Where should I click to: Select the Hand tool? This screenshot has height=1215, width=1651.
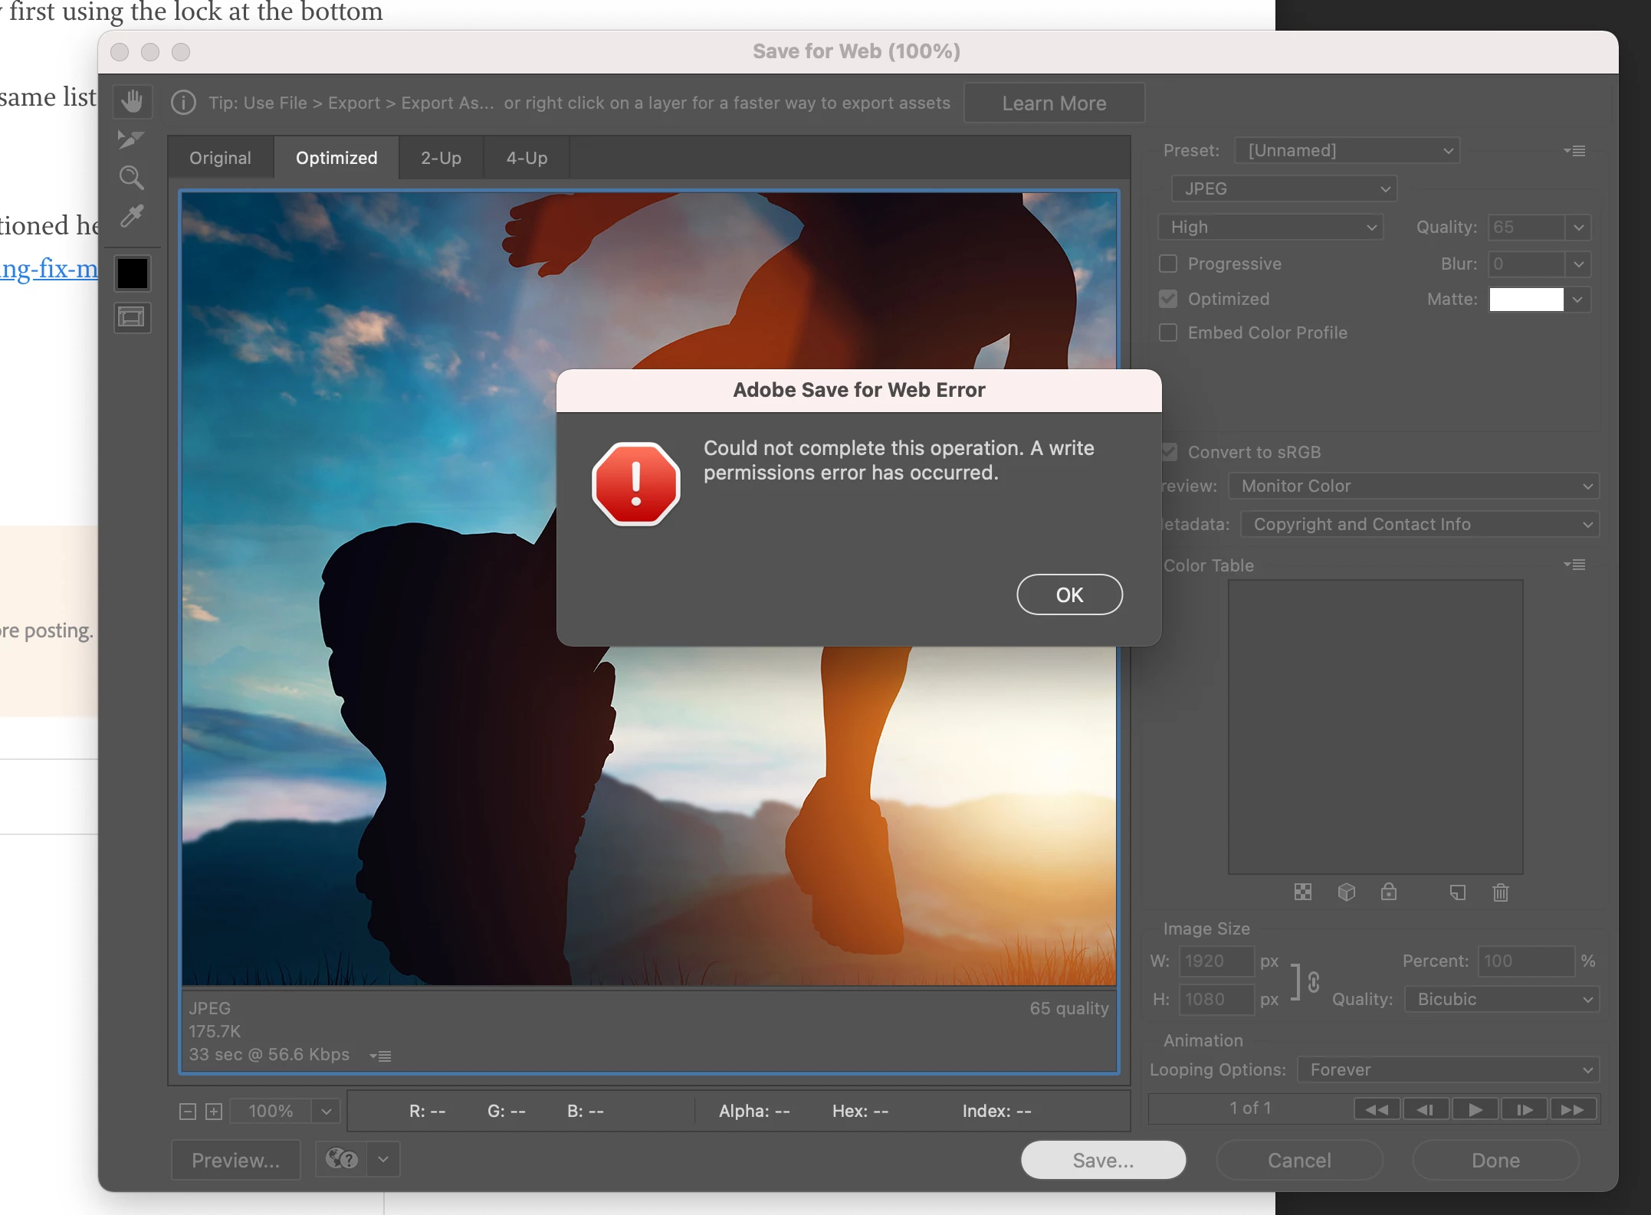[x=132, y=102]
